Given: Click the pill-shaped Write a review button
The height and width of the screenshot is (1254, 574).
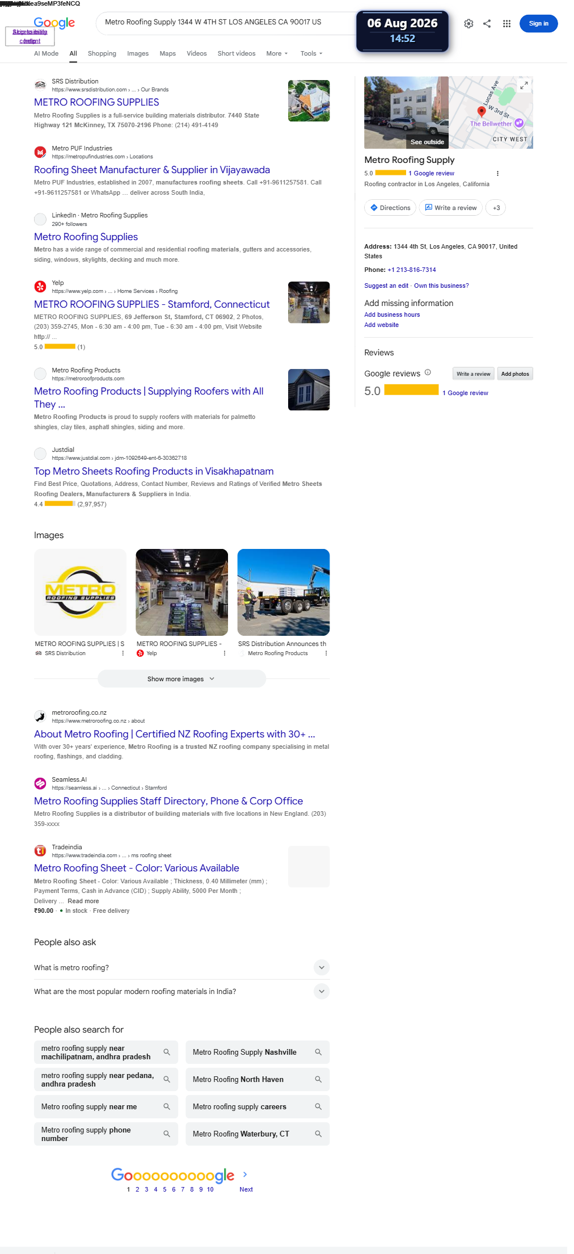Looking at the screenshot, I should click(451, 208).
